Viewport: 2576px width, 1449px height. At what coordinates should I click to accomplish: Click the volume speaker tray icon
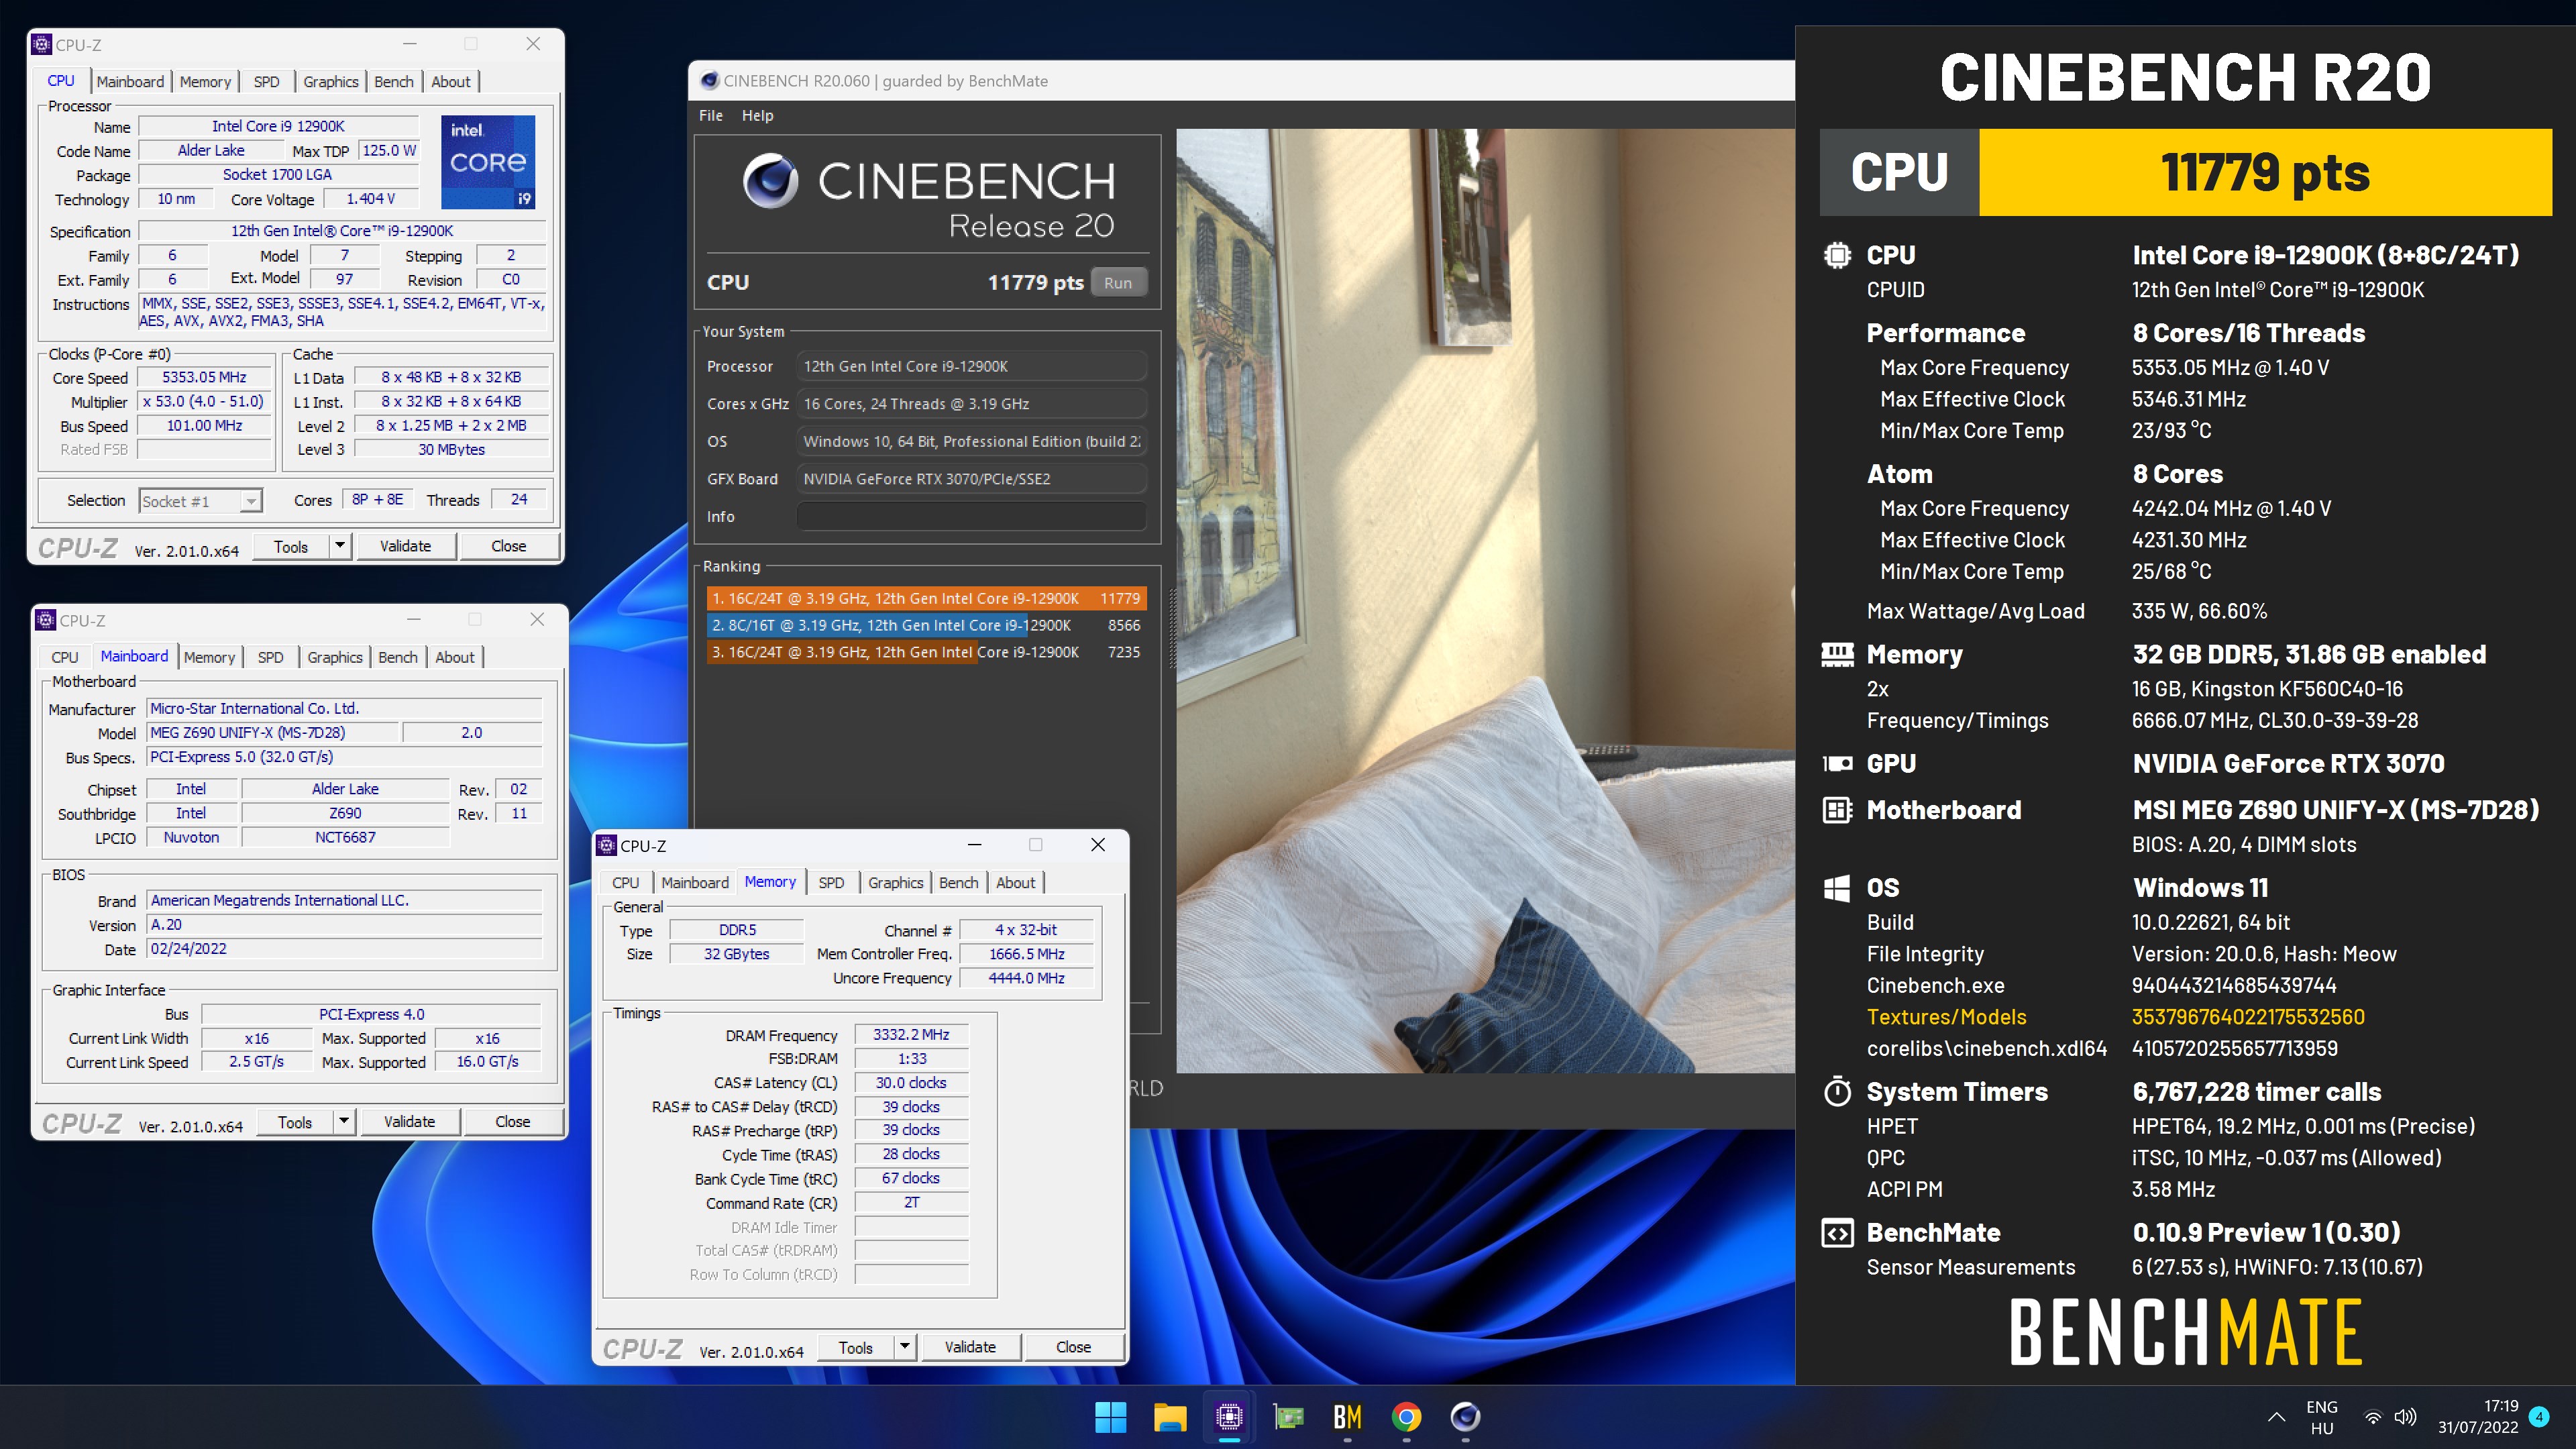pos(2405,1417)
